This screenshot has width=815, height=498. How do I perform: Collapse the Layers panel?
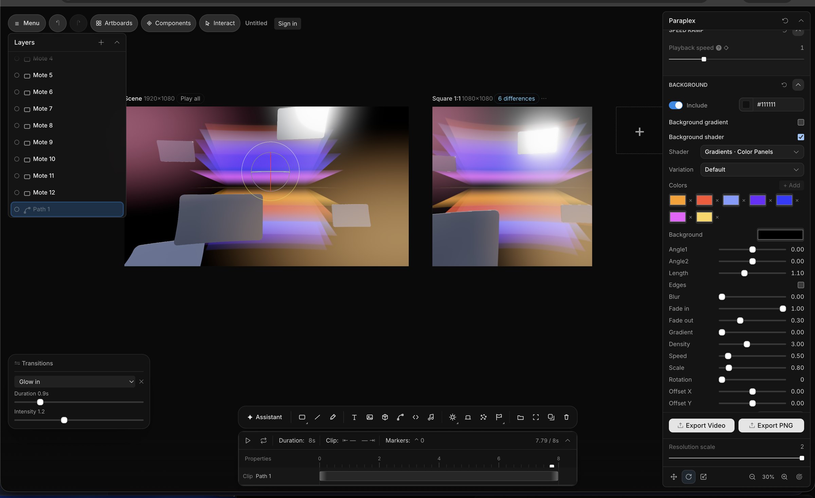coord(117,42)
